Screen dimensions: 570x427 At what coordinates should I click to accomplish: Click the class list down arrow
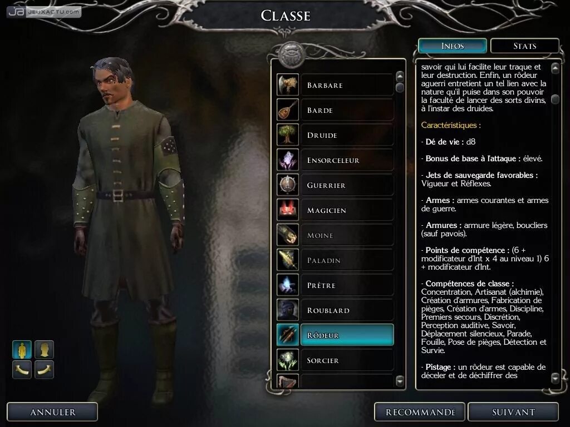pyautogui.click(x=400, y=380)
